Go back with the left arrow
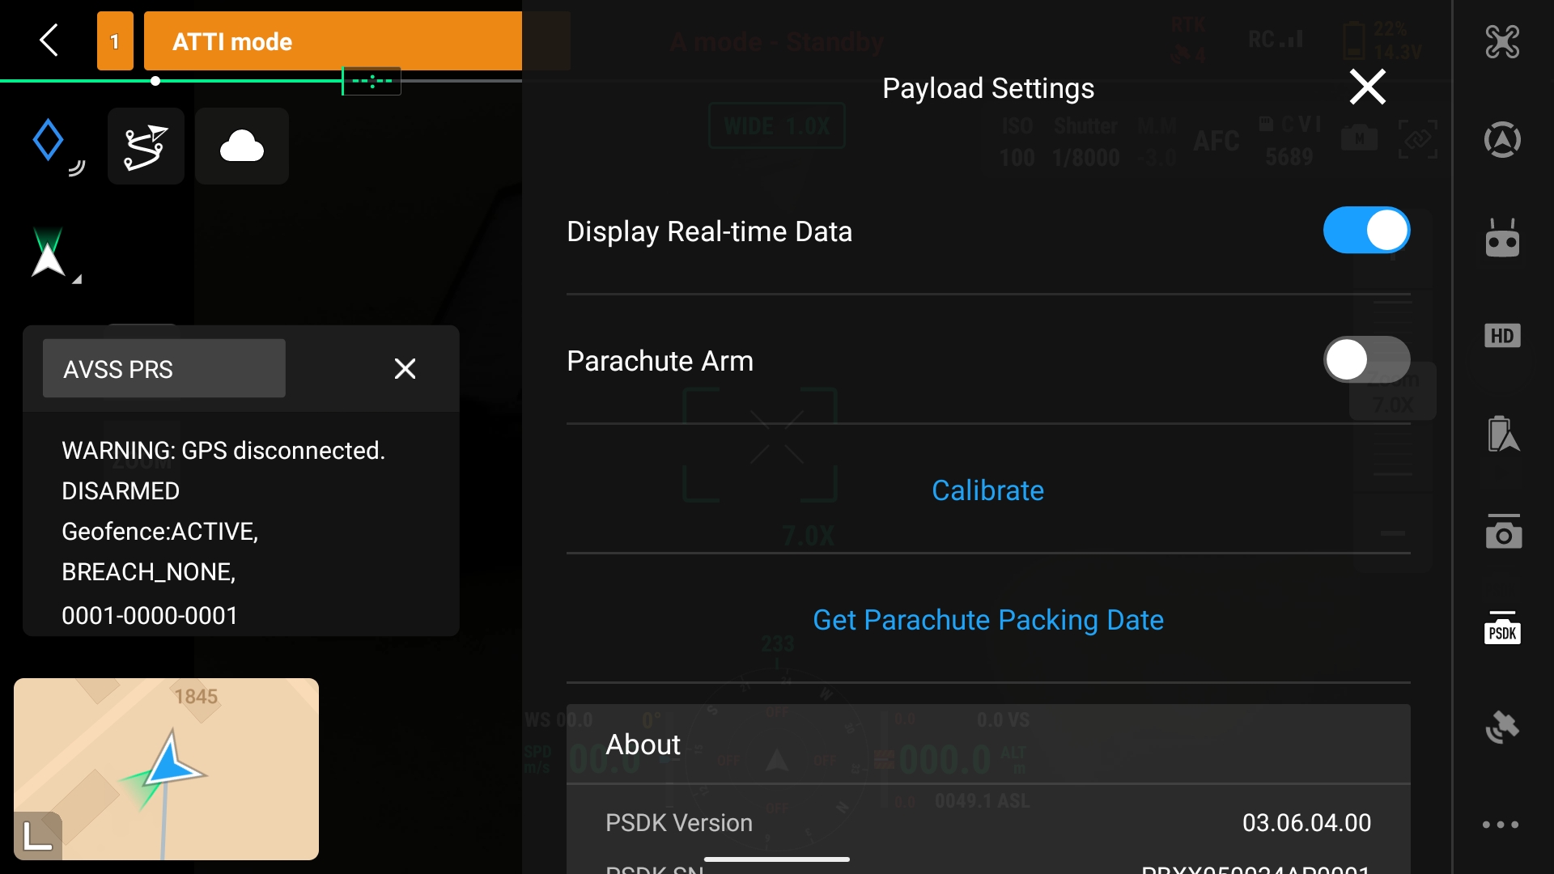This screenshot has width=1554, height=874. 49,40
